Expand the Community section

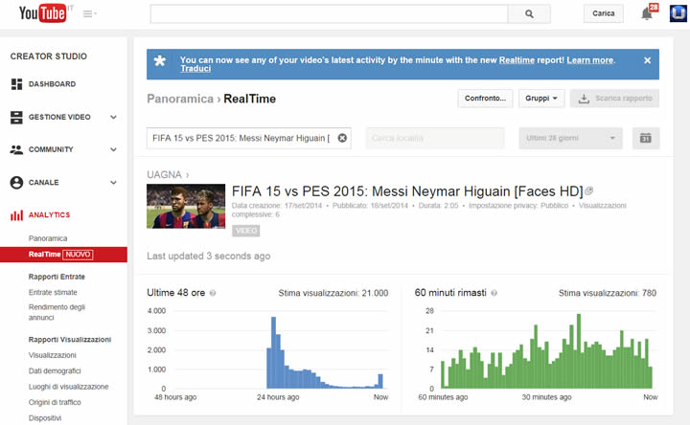point(113,149)
